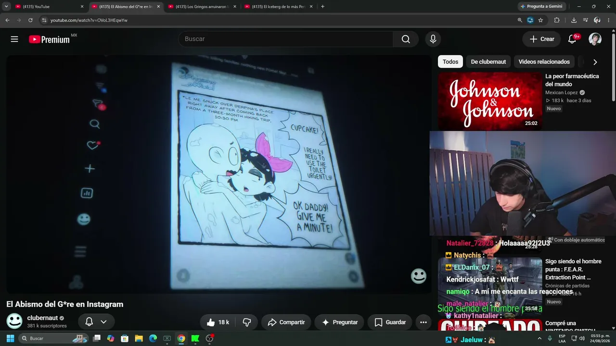Click the browser address bar URL
This screenshot has height=346, width=616.
coord(89,20)
